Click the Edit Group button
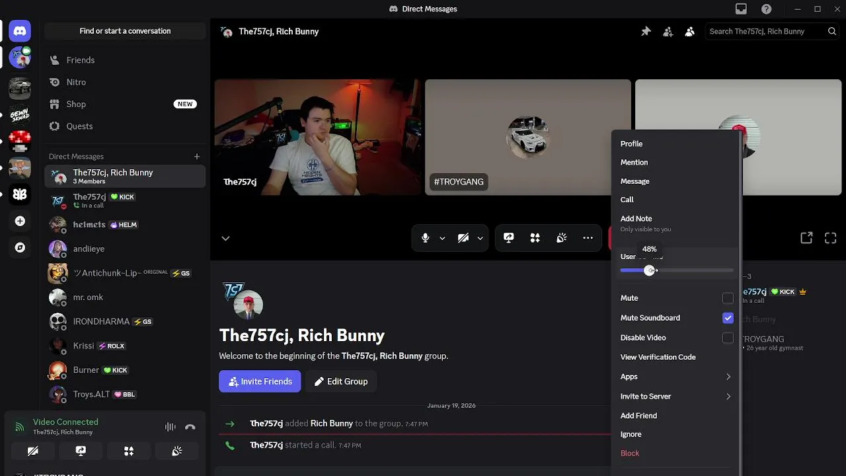Image resolution: width=846 pixels, height=476 pixels. 341,381
